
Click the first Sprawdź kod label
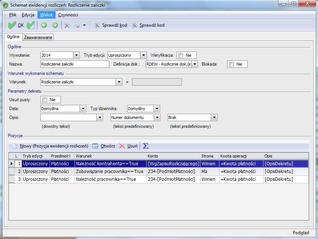[115, 25]
